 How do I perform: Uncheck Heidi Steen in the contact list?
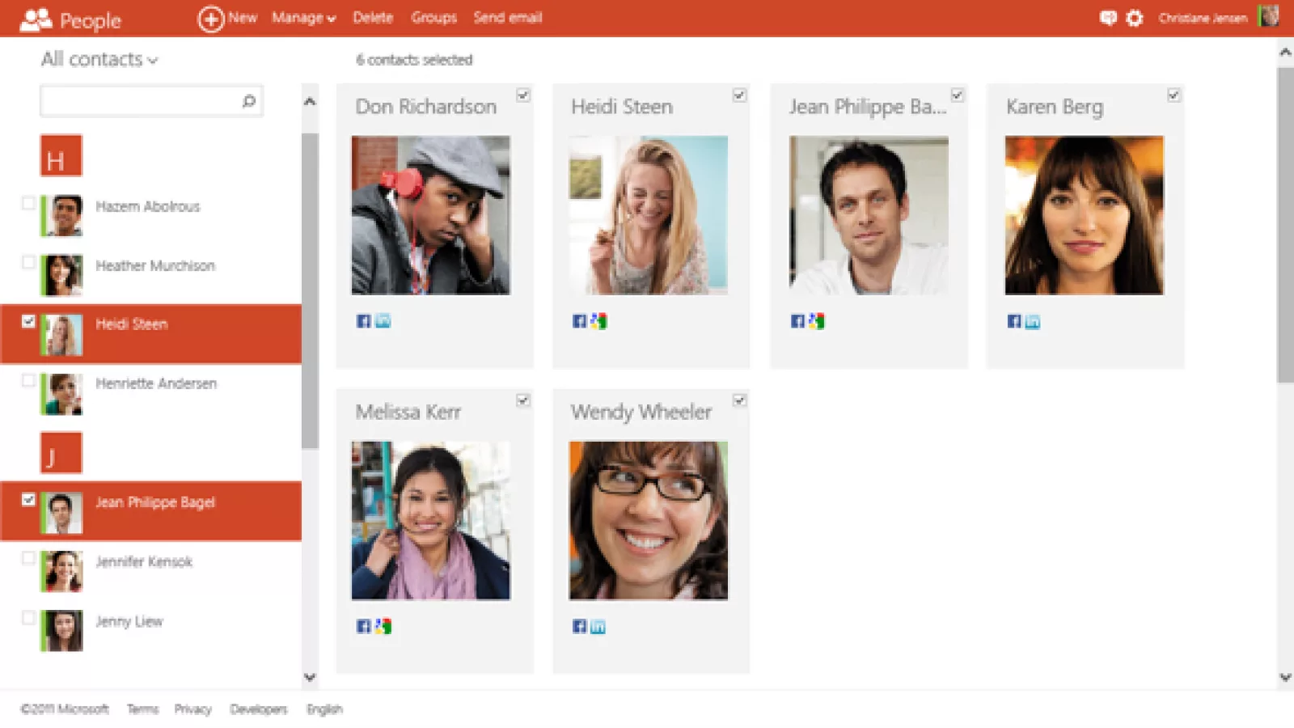point(28,321)
